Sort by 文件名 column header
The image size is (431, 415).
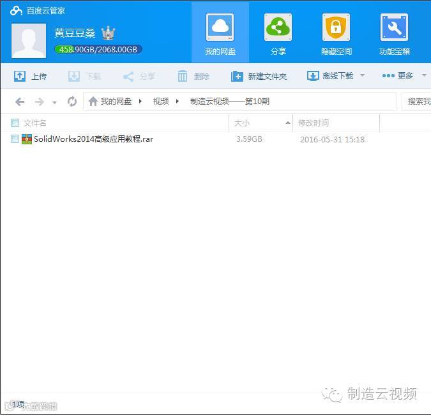click(x=35, y=123)
